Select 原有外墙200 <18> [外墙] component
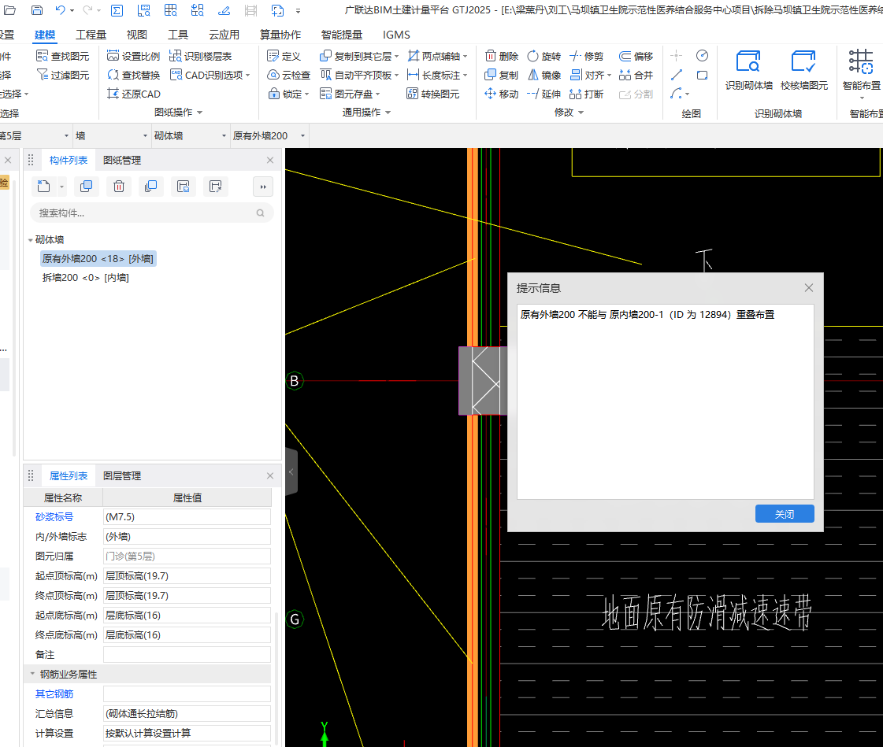The image size is (883, 747). tap(98, 259)
